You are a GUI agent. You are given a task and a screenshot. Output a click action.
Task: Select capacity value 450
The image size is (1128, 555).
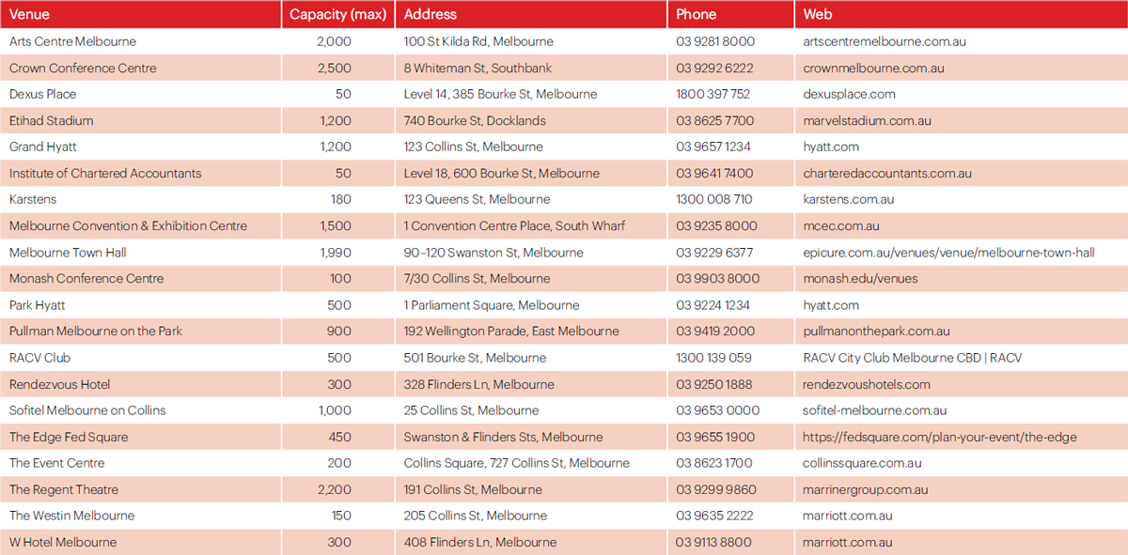click(x=339, y=437)
